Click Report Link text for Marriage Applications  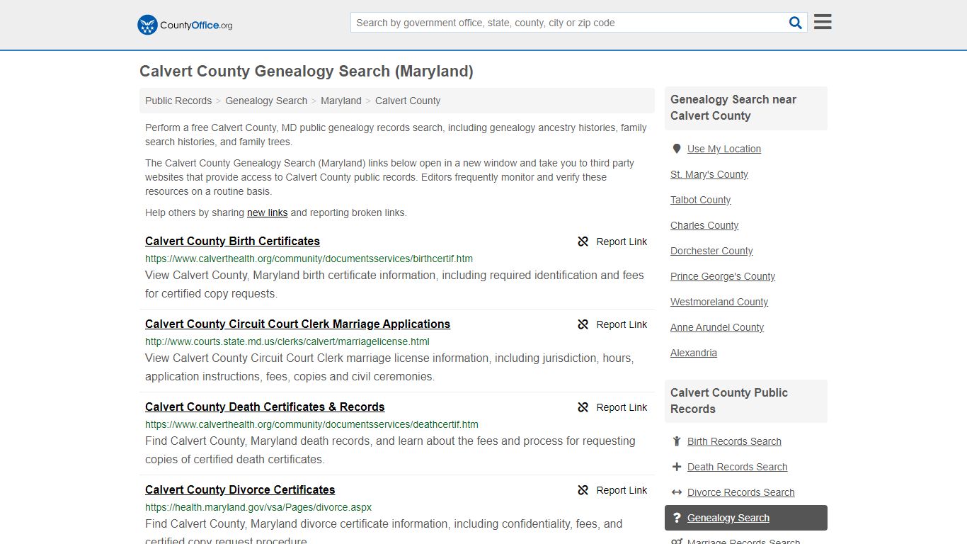(622, 324)
